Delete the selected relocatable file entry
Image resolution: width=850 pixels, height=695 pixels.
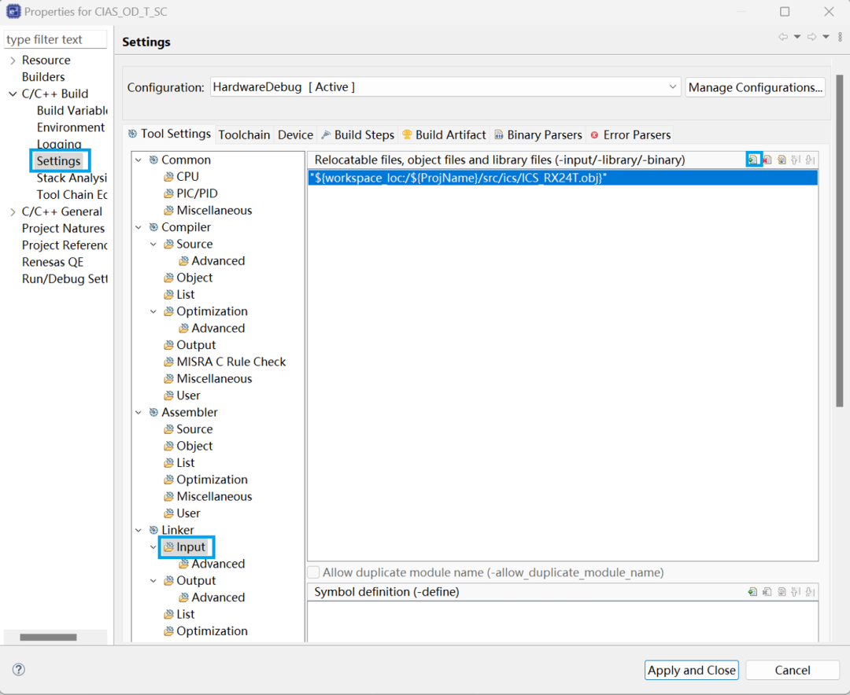(767, 160)
